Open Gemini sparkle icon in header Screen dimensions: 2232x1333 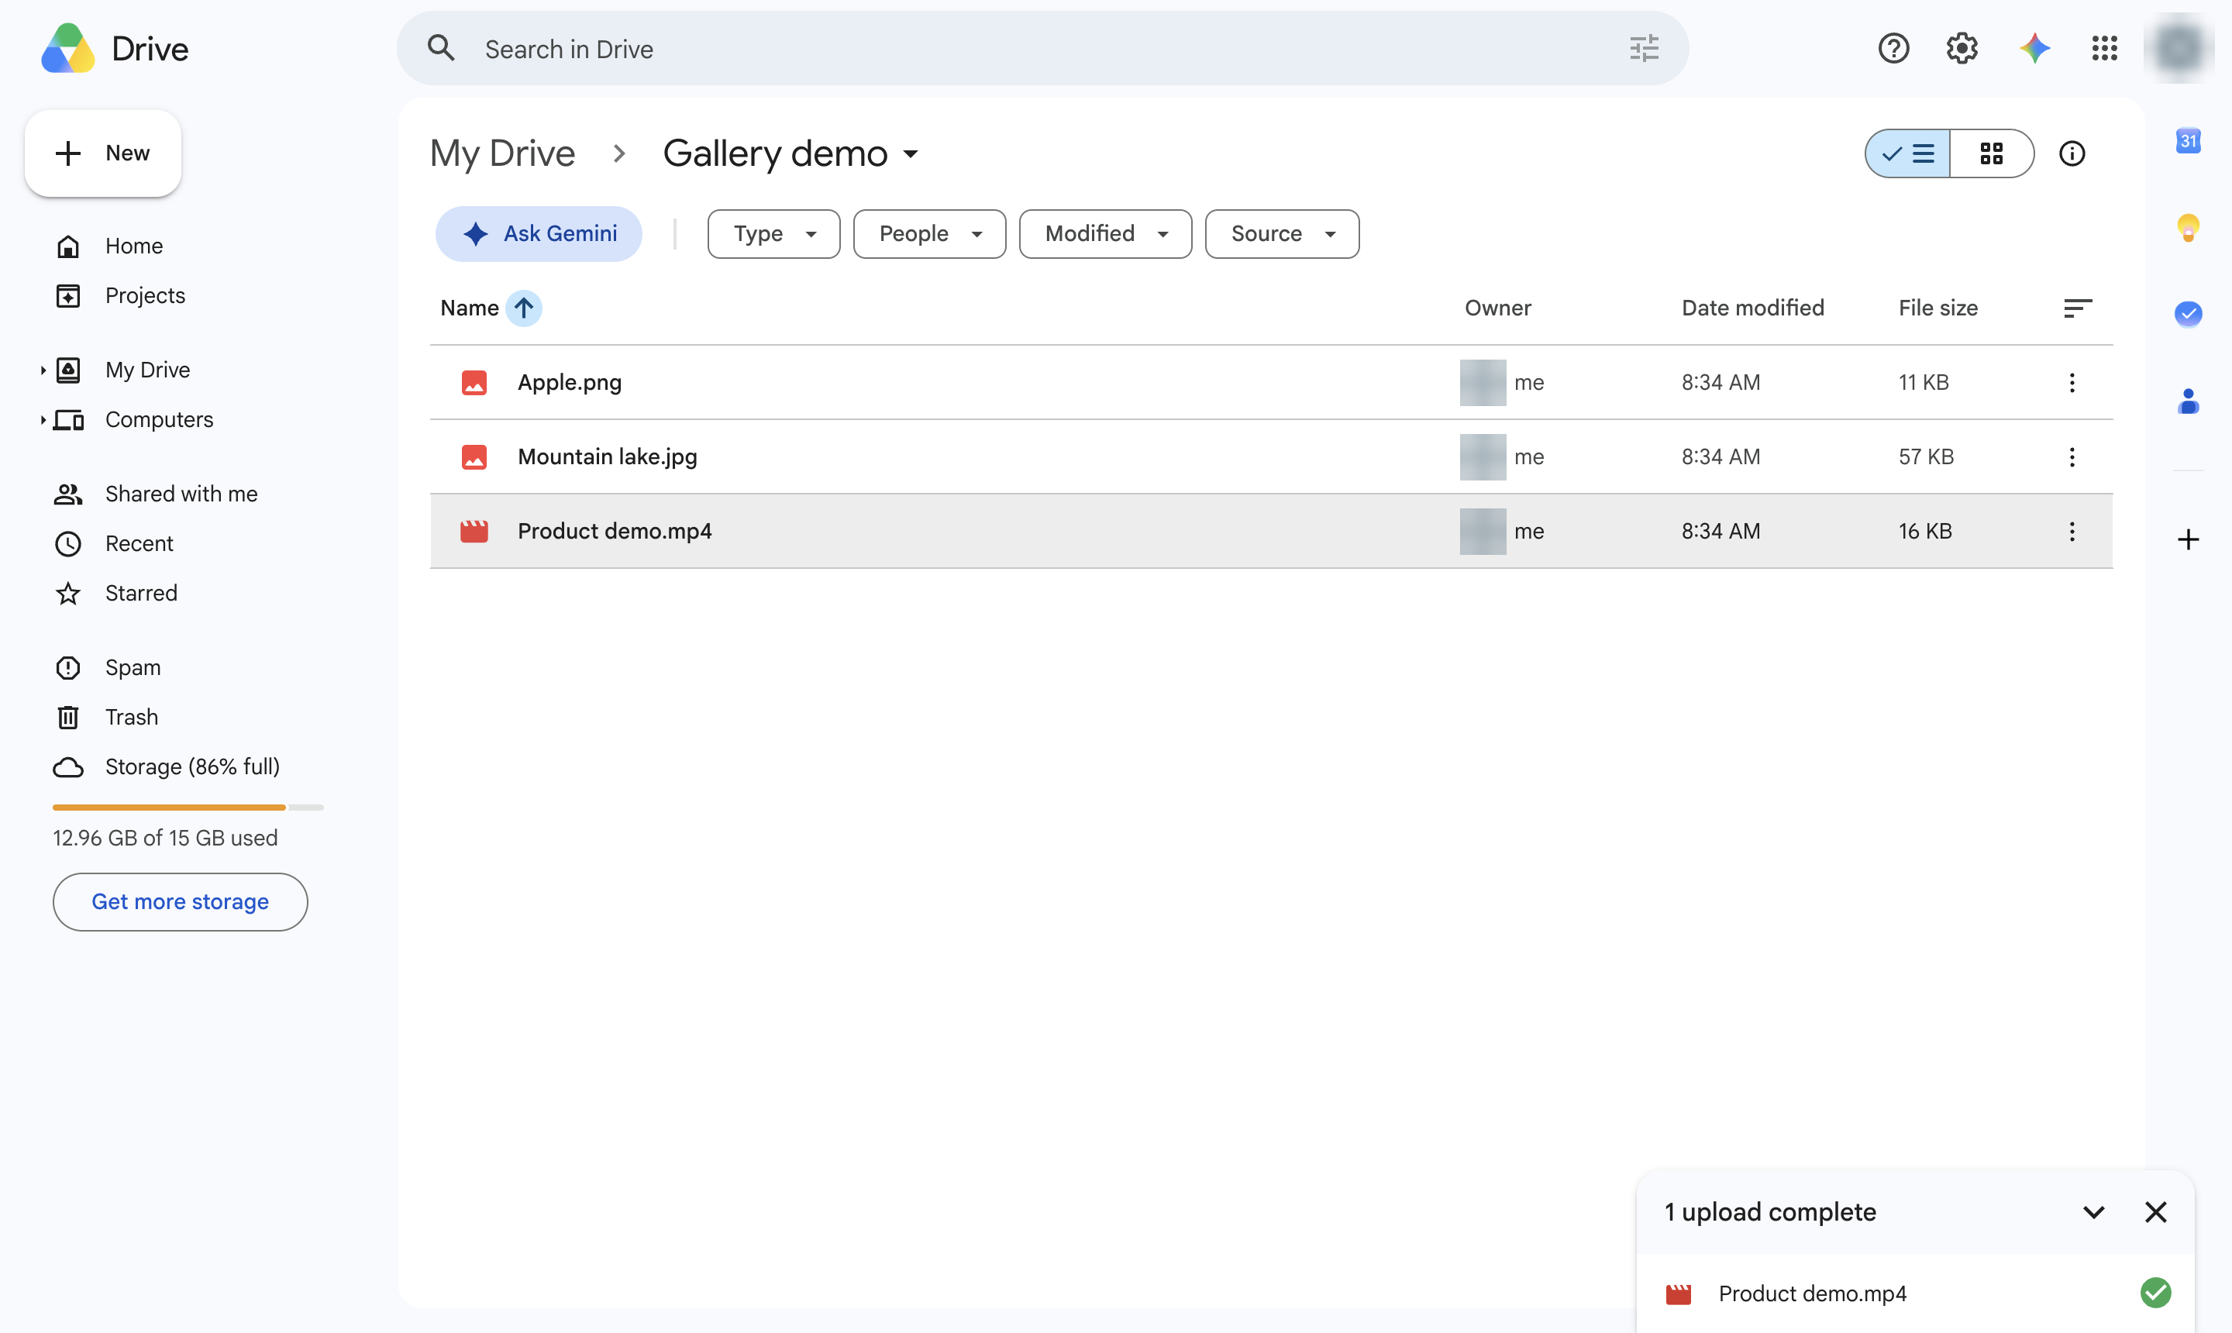(2034, 49)
